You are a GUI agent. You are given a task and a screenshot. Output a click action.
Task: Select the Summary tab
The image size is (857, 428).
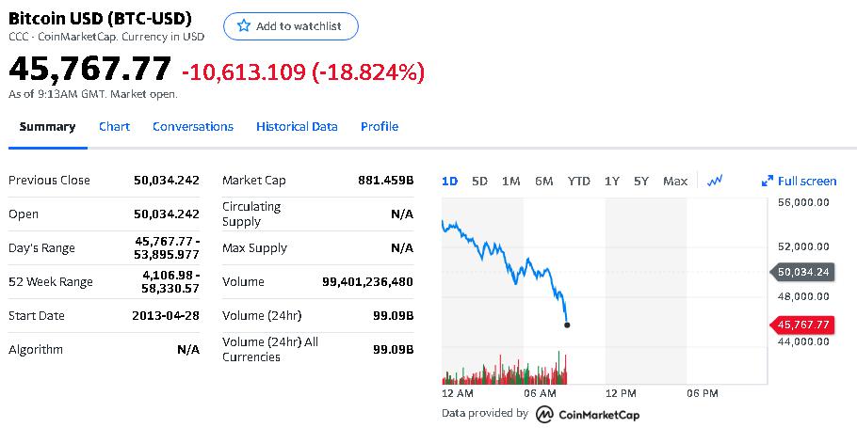click(47, 127)
